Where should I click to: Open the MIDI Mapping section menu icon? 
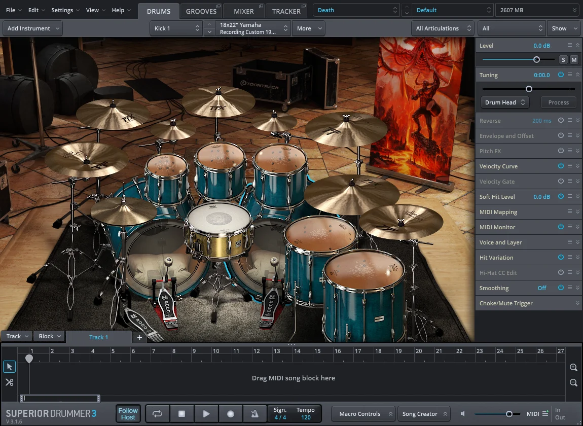click(570, 211)
